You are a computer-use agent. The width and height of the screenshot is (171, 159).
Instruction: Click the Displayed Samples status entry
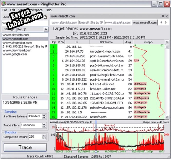(x=88, y=157)
